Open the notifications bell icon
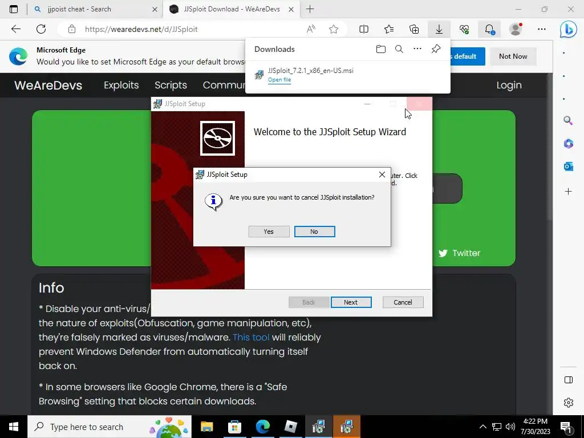The width and height of the screenshot is (584, 438). tap(489, 29)
